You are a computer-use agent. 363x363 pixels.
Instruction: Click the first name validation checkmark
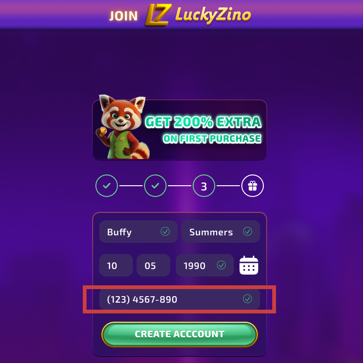tap(165, 231)
